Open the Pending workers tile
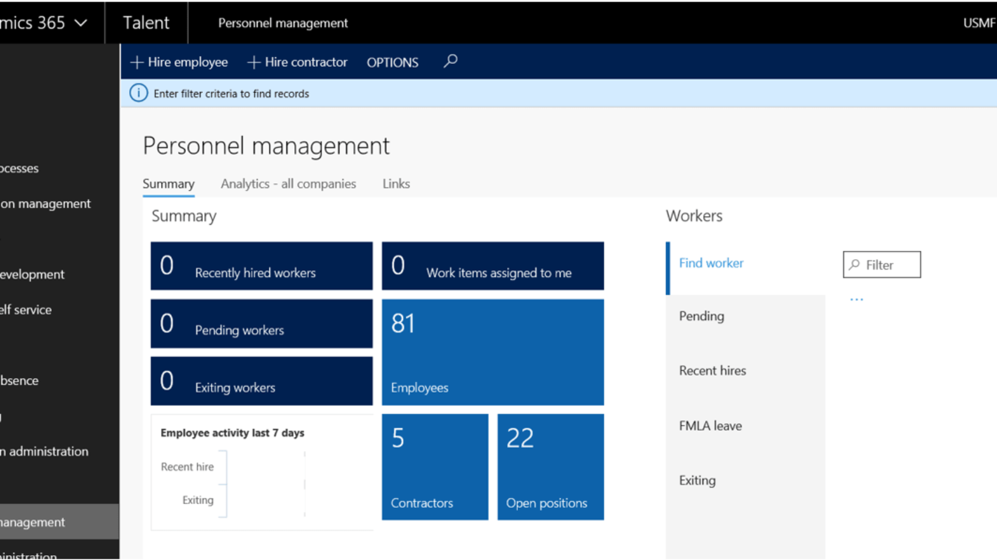The width and height of the screenshot is (997, 560). tap(261, 323)
